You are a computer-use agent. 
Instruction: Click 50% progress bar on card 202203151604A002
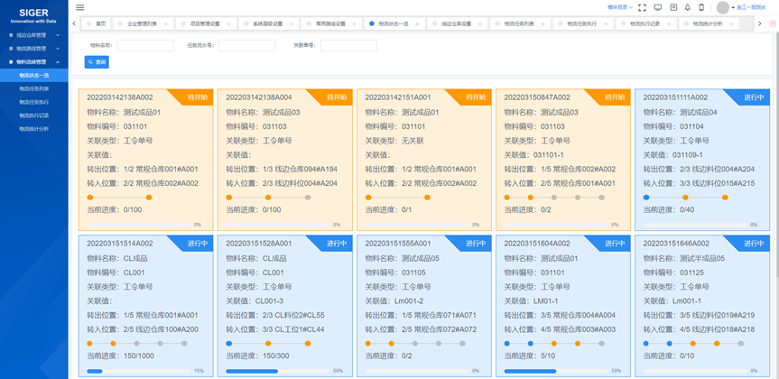click(556, 371)
